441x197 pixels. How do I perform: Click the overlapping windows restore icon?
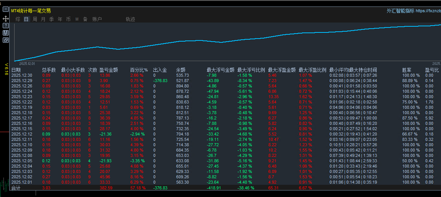click(x=6, y=40)
